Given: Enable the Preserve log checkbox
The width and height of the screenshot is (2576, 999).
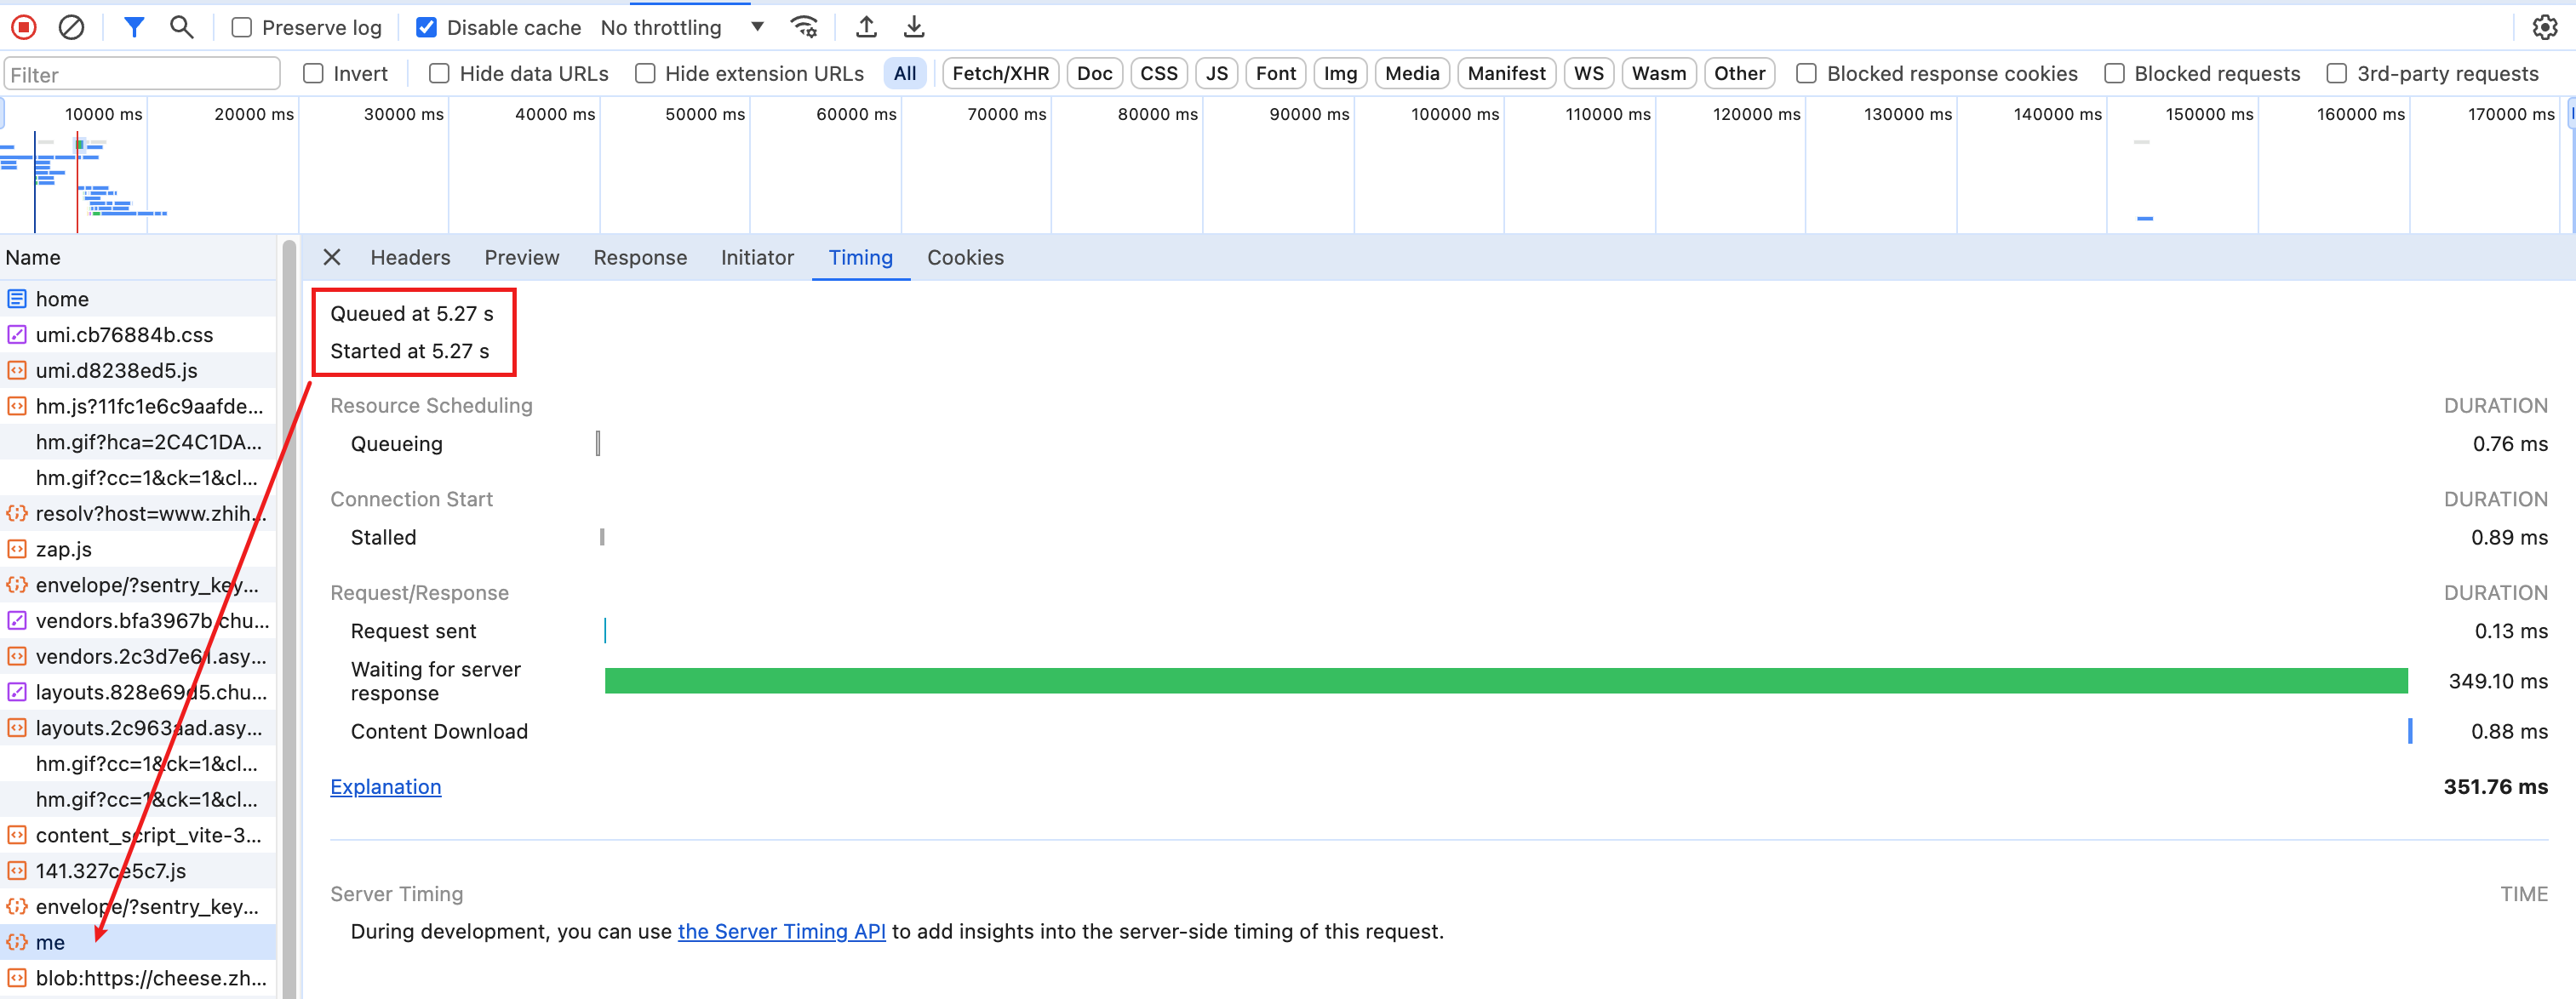Looking at the screenshot, I should (x=241, y=27).
